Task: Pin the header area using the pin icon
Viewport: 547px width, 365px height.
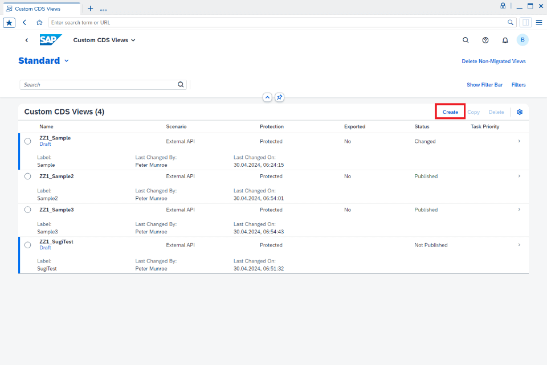Action: click(x=279, y=97)
